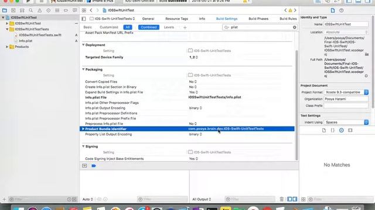Viewport: 375px width, 210px height.
Task: Open the Project navigator folder icon
Action: [x=5, y=10]
